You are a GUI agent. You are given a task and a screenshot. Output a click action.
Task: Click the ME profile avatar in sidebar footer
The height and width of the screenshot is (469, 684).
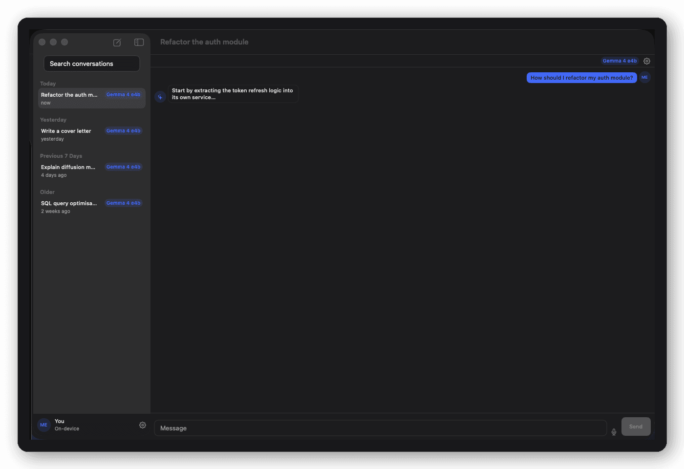44,425
